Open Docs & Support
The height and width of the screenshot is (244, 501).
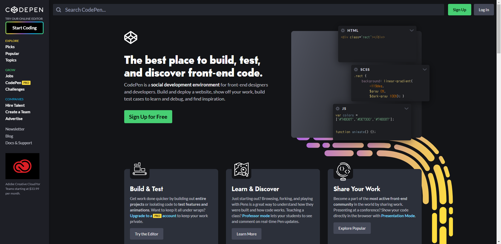(x=19, y=143)
